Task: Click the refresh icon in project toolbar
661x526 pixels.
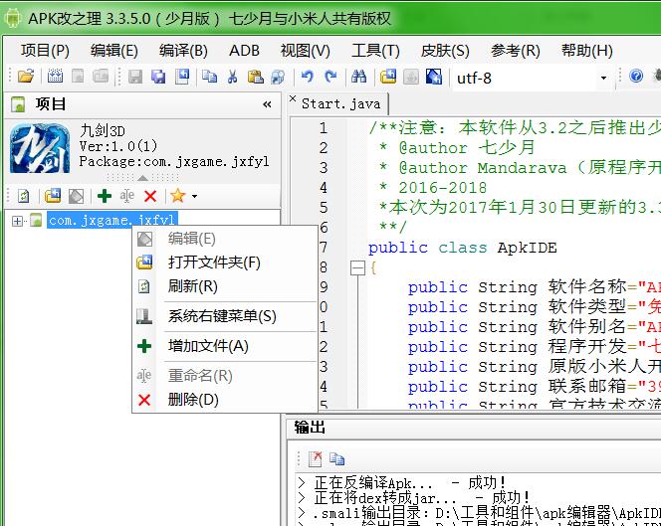Action: pyautogui.click(x=24, y=197)
